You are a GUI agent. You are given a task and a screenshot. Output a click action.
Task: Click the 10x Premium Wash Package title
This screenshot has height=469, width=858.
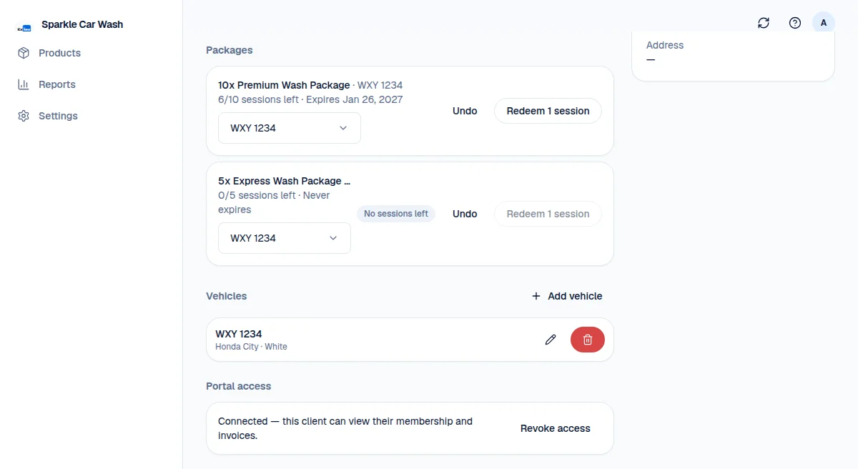point(284,85)
